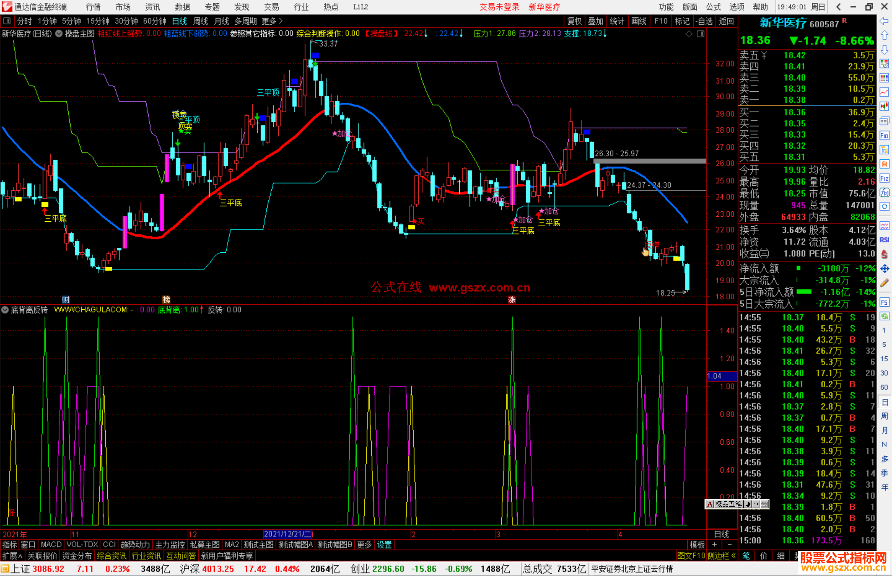Select the 月 monthly period toggle in sidebar
The image size is (892, 576).
[885, 430]
